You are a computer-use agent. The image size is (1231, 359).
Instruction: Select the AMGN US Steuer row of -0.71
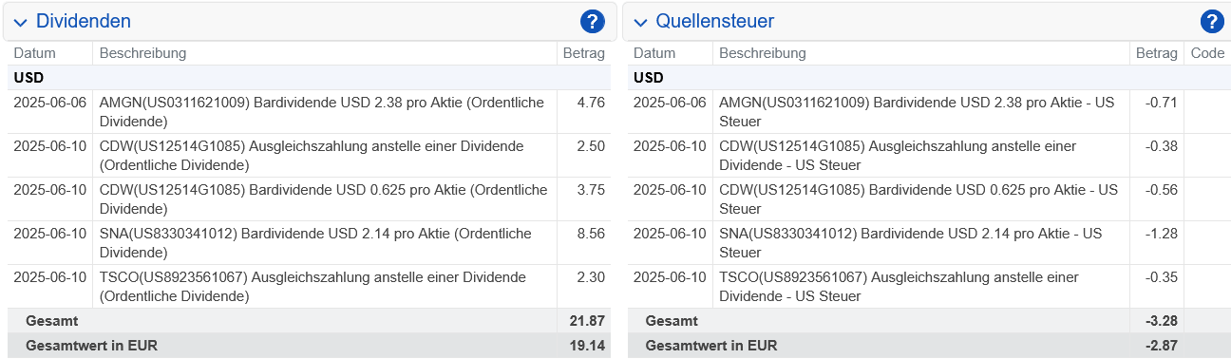pyautogui.click(x=928, y=112)
